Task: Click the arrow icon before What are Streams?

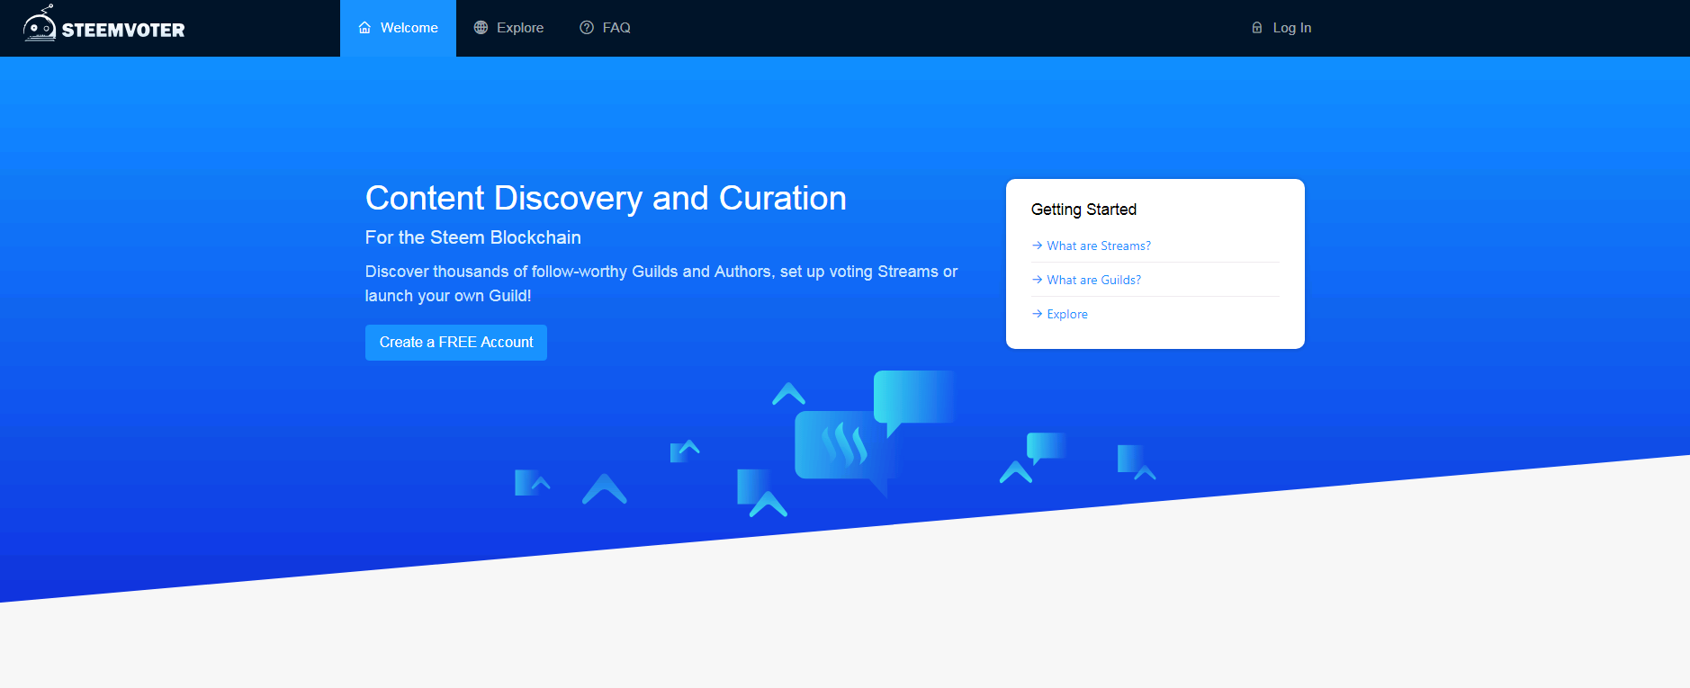Action: click(x=1038, y=246)
